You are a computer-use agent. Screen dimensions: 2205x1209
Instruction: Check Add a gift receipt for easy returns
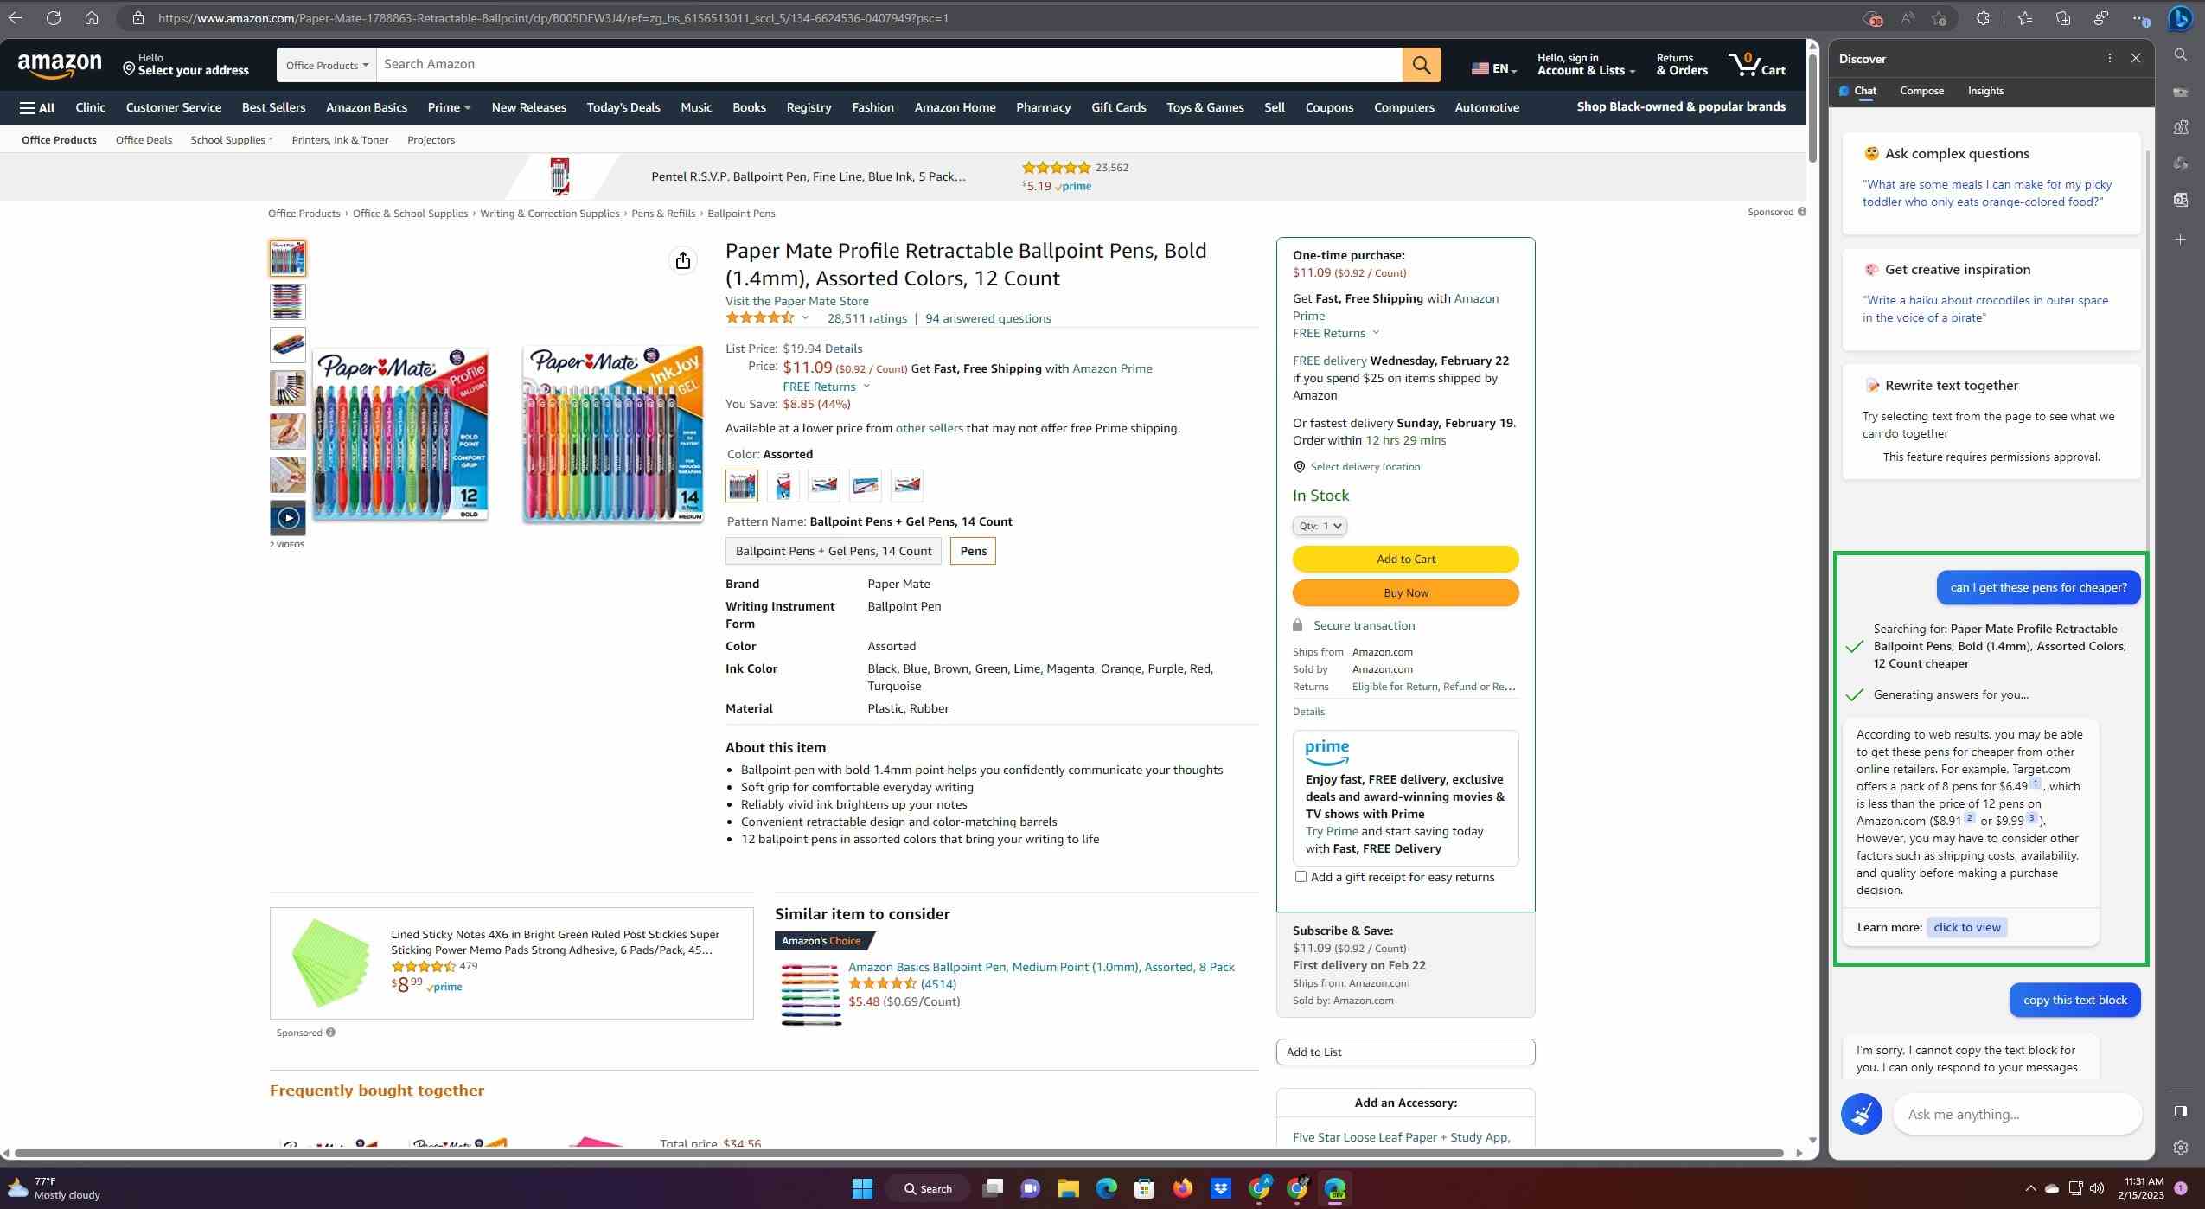[1301, 877]
